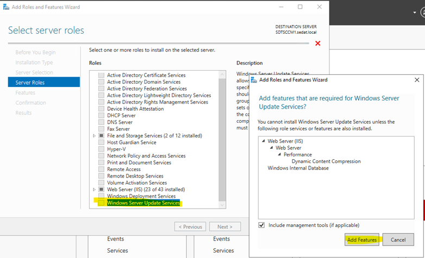The width and height of the screenshot is (425, 258).
Task: Check Active Directory Domain Services role
Action: click(102, 82)
